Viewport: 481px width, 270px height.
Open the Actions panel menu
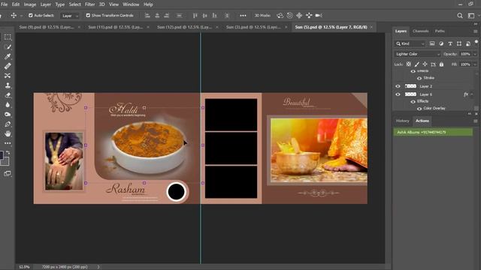(475, 121)
